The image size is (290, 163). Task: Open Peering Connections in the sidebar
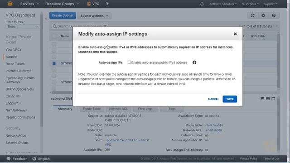point(20,117)
